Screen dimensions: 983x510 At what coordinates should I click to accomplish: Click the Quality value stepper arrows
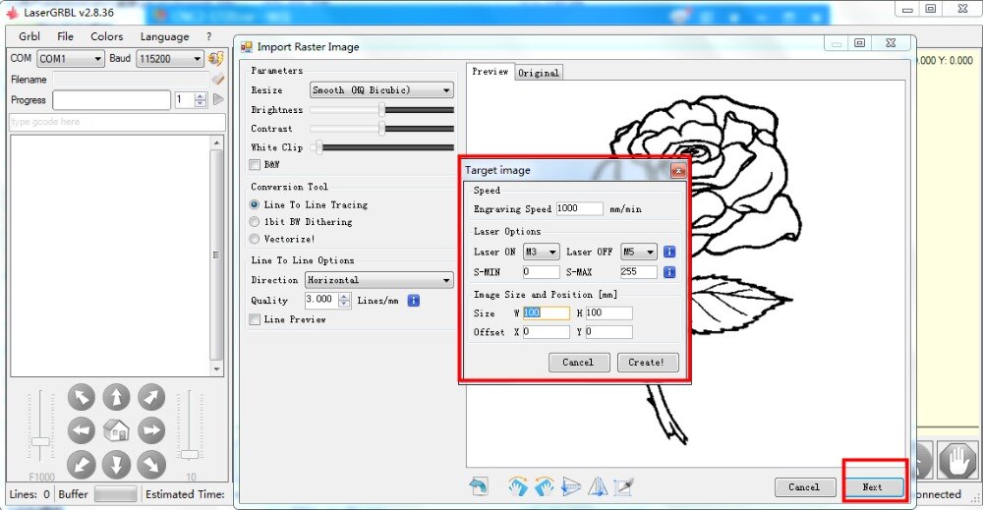(x=344, y=300)
